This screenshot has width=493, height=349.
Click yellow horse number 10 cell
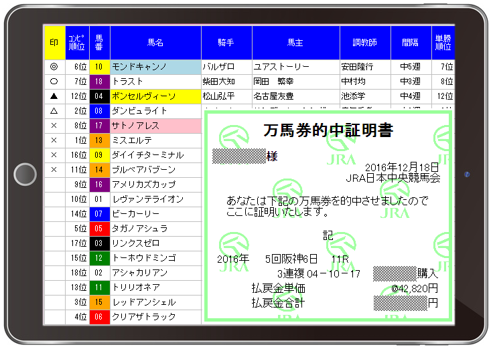(x=100, y=67)
